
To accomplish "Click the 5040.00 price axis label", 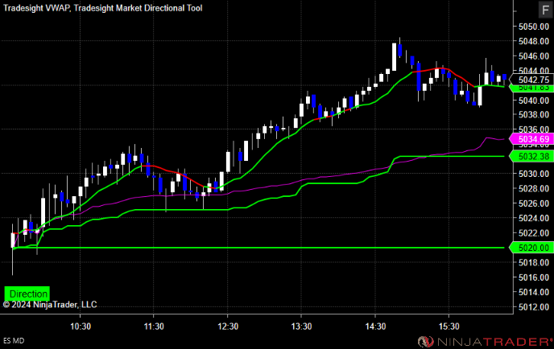I will [x=534, y=101].
